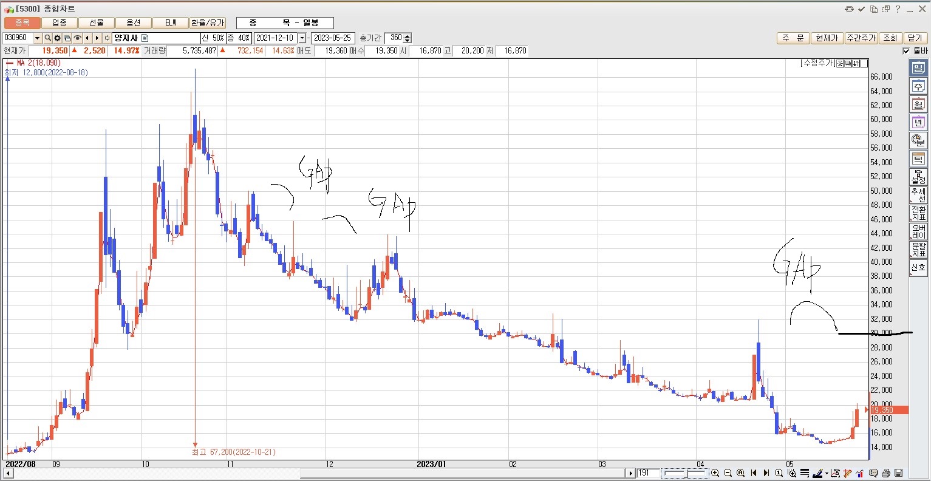Open the 설정 chart settings icon

918,177
